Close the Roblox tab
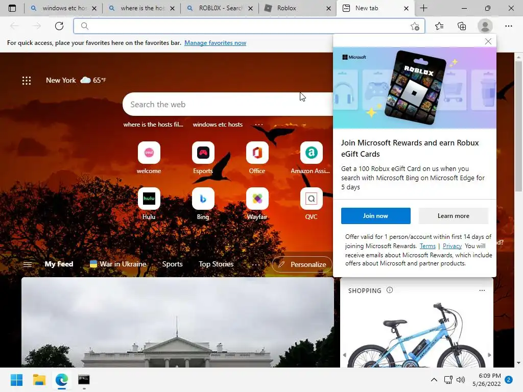This screenshot has height=392, width=523. pyautogui.click(x=328, y=8)
